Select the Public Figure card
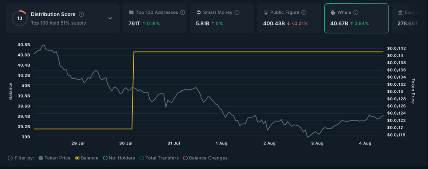The width and height of the screenshot is (428, 169). (x=289, y=18)
